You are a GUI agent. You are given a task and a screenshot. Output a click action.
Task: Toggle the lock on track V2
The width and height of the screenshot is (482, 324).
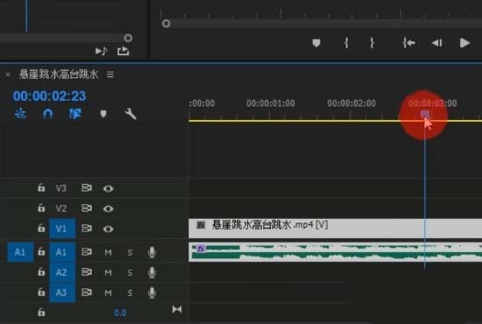(x=41, y=208)
